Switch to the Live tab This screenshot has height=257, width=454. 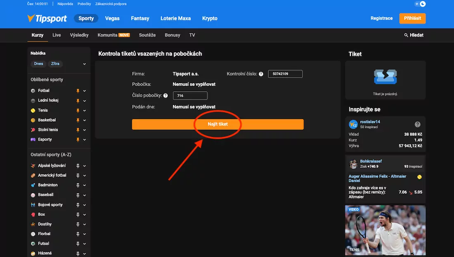tap(56, 35)
